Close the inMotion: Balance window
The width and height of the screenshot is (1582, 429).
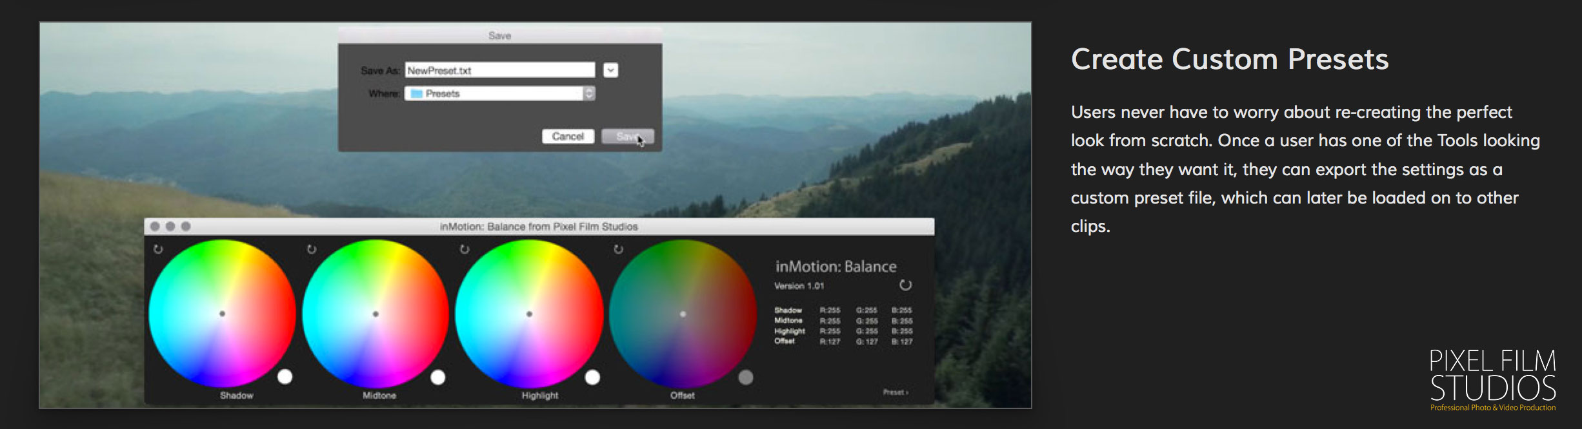point(155,226)
